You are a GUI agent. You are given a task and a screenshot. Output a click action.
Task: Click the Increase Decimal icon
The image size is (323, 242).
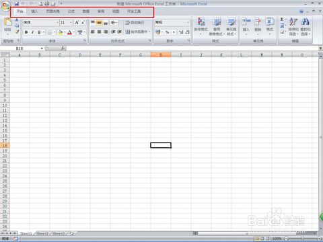click(x=181, y=32)
